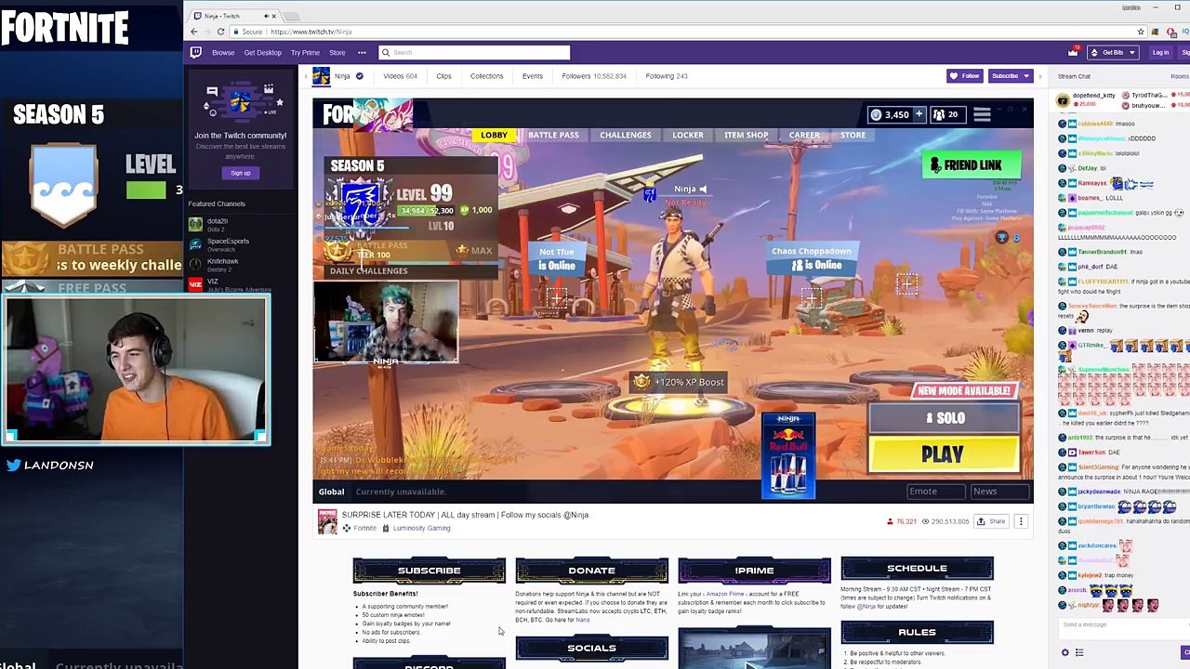Viewport: 1190px width, 669px height.
Task: View Followers 10,582,834 tab
Action: [x=594, y=76]
